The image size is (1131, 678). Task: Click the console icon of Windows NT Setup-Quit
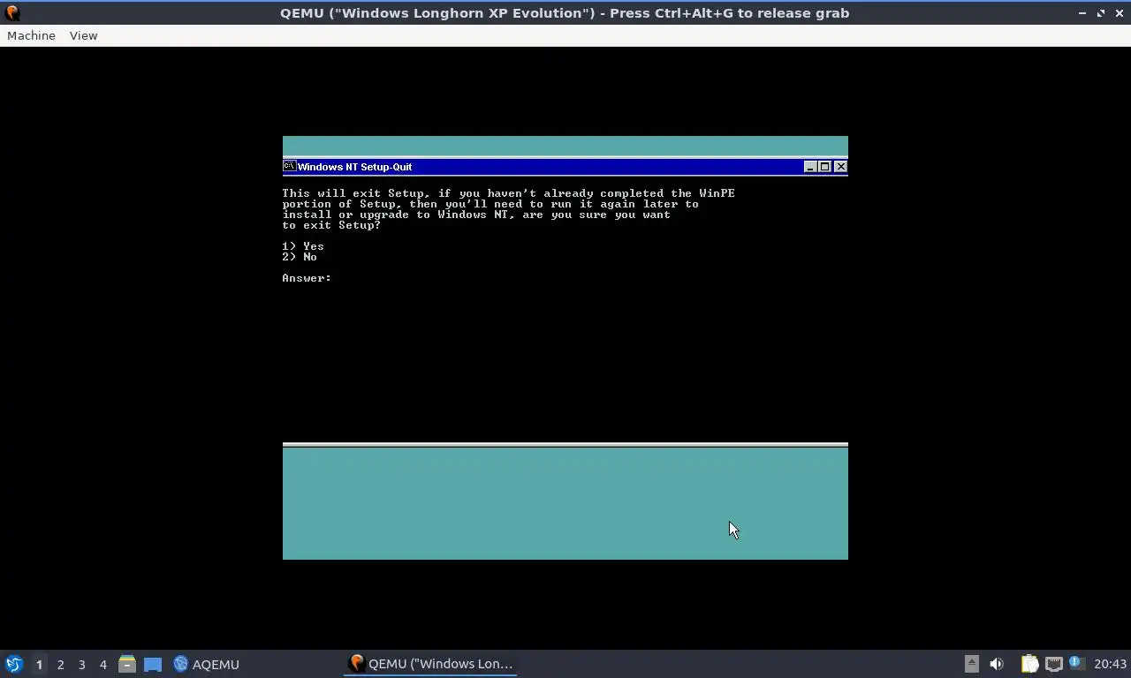289,166
